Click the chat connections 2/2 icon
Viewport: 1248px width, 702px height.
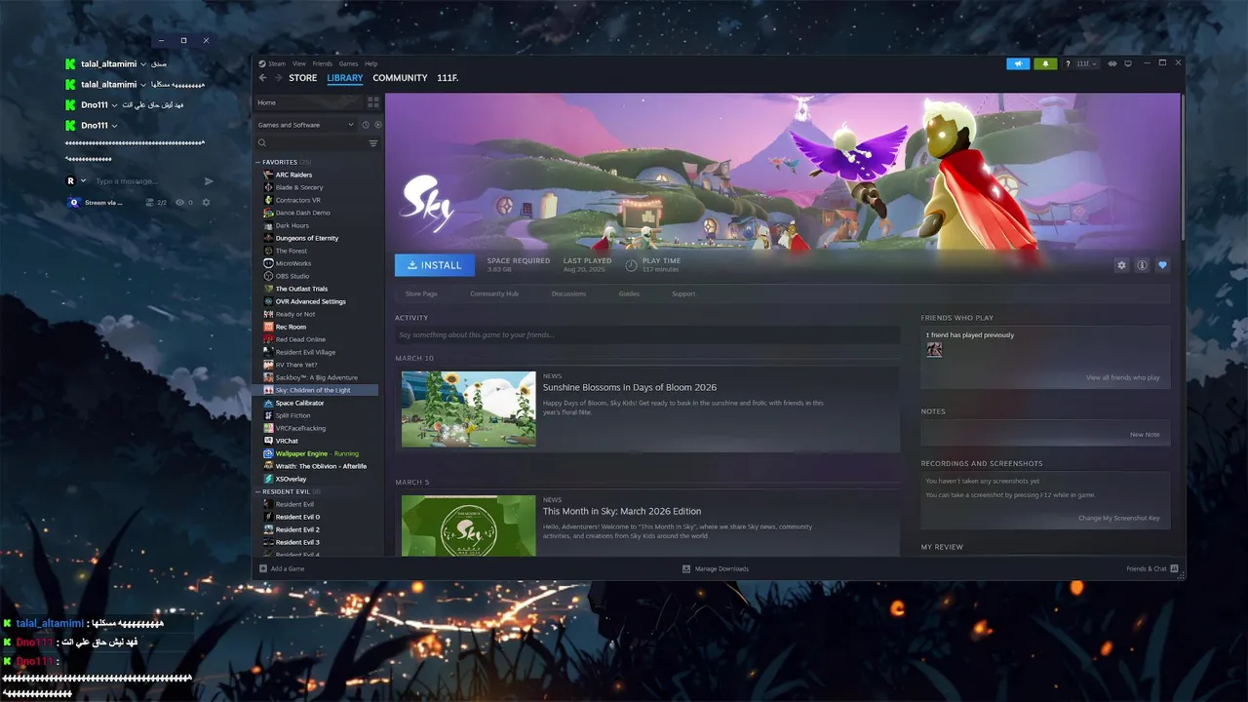pyautogui.click(x=149, y=203)
